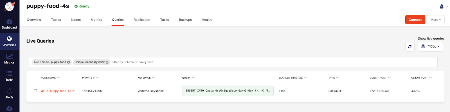Open the YCQL query type dropdown
The width and height of the screenshot is (450, 112).
tap(430, 46)
